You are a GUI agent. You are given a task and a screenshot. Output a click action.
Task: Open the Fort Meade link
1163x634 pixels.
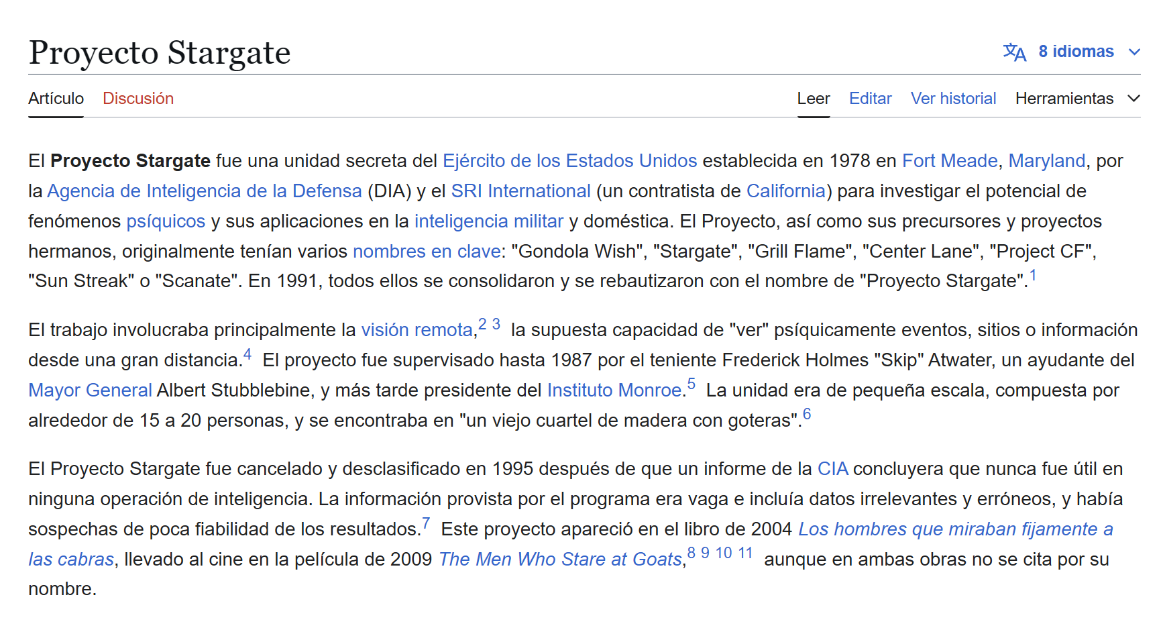coord(949,161)
